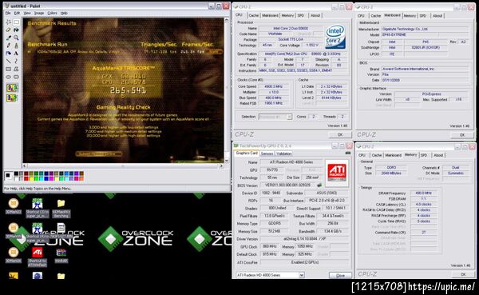Activate the Pick Color eyedropper tool

tap(9, 38)
